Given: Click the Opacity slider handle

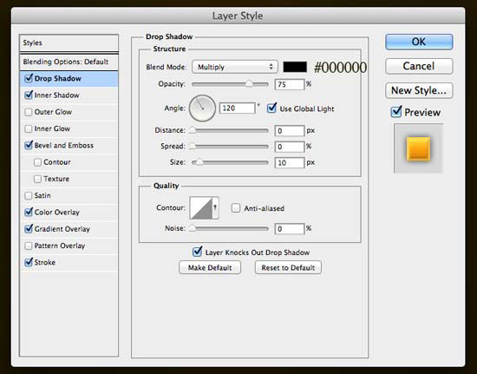Looking at the screenshot, I should point(249,83).
